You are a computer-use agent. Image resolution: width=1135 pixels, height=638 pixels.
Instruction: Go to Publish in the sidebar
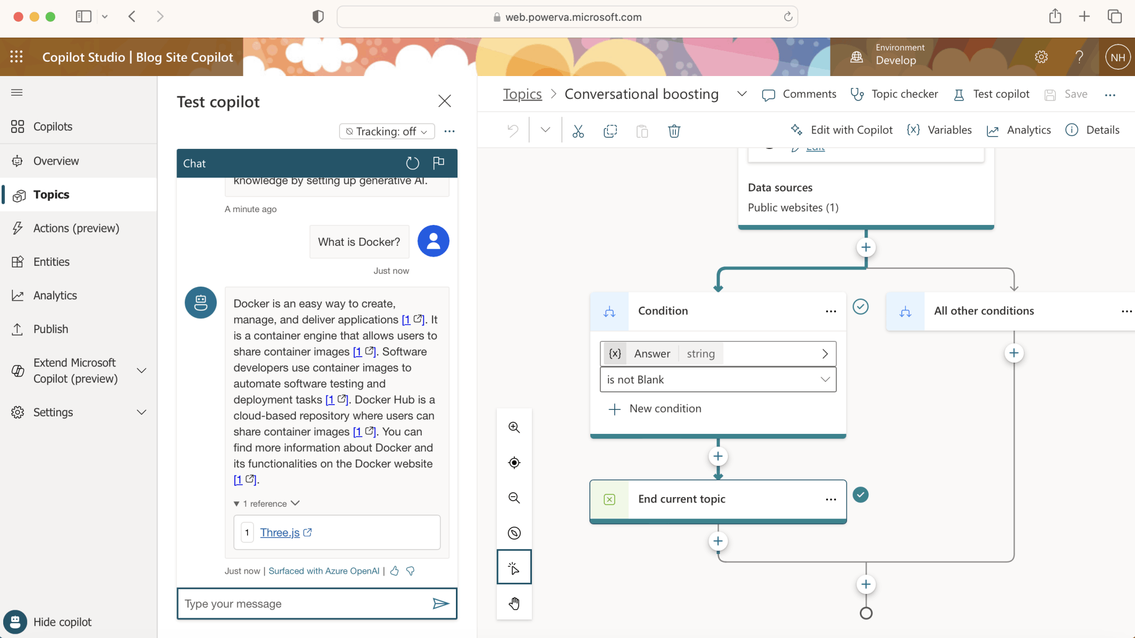[x=50, y=329]
